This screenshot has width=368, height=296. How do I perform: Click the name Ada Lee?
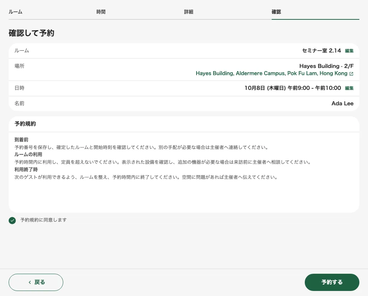click(x=342, y=103)
